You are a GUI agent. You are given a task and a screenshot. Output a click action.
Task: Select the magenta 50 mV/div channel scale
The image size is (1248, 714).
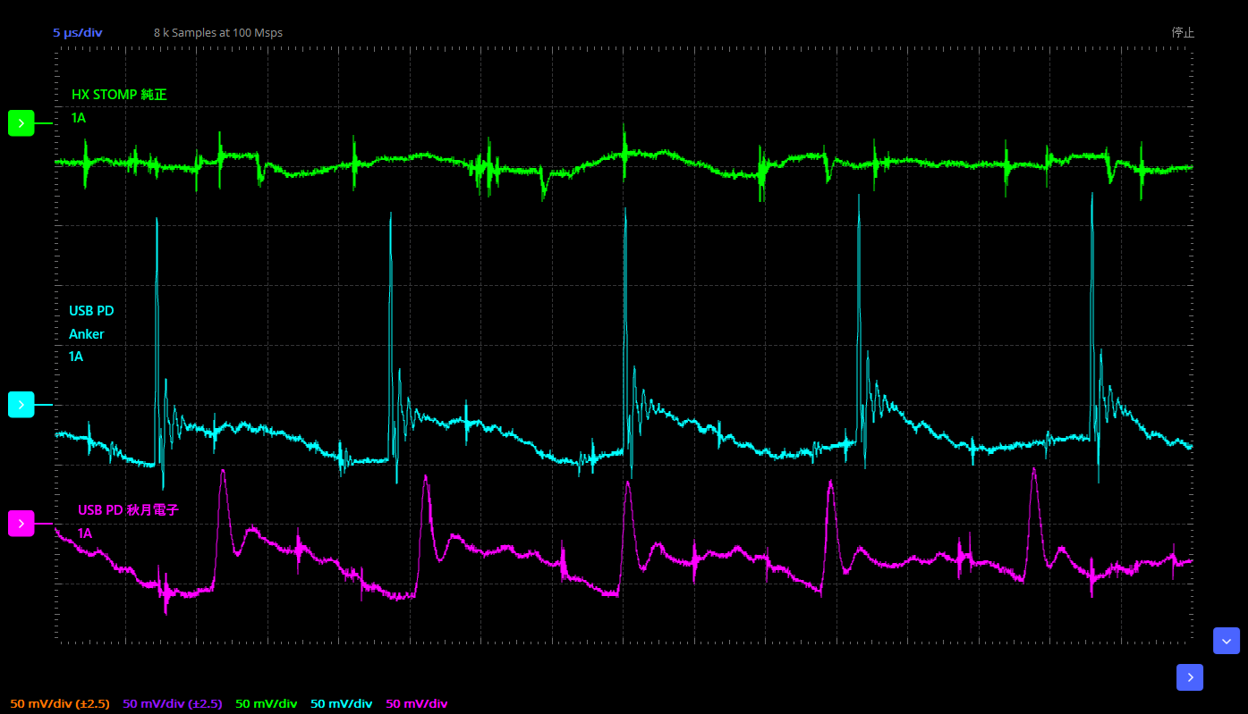tap(416, 704)
